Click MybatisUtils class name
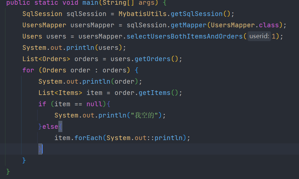This screenshot has height=179, width=299. click(143, 14)
